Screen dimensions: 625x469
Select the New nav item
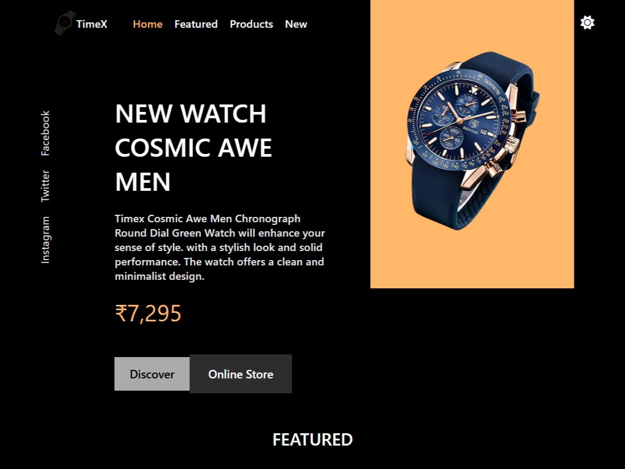point(296,25)
